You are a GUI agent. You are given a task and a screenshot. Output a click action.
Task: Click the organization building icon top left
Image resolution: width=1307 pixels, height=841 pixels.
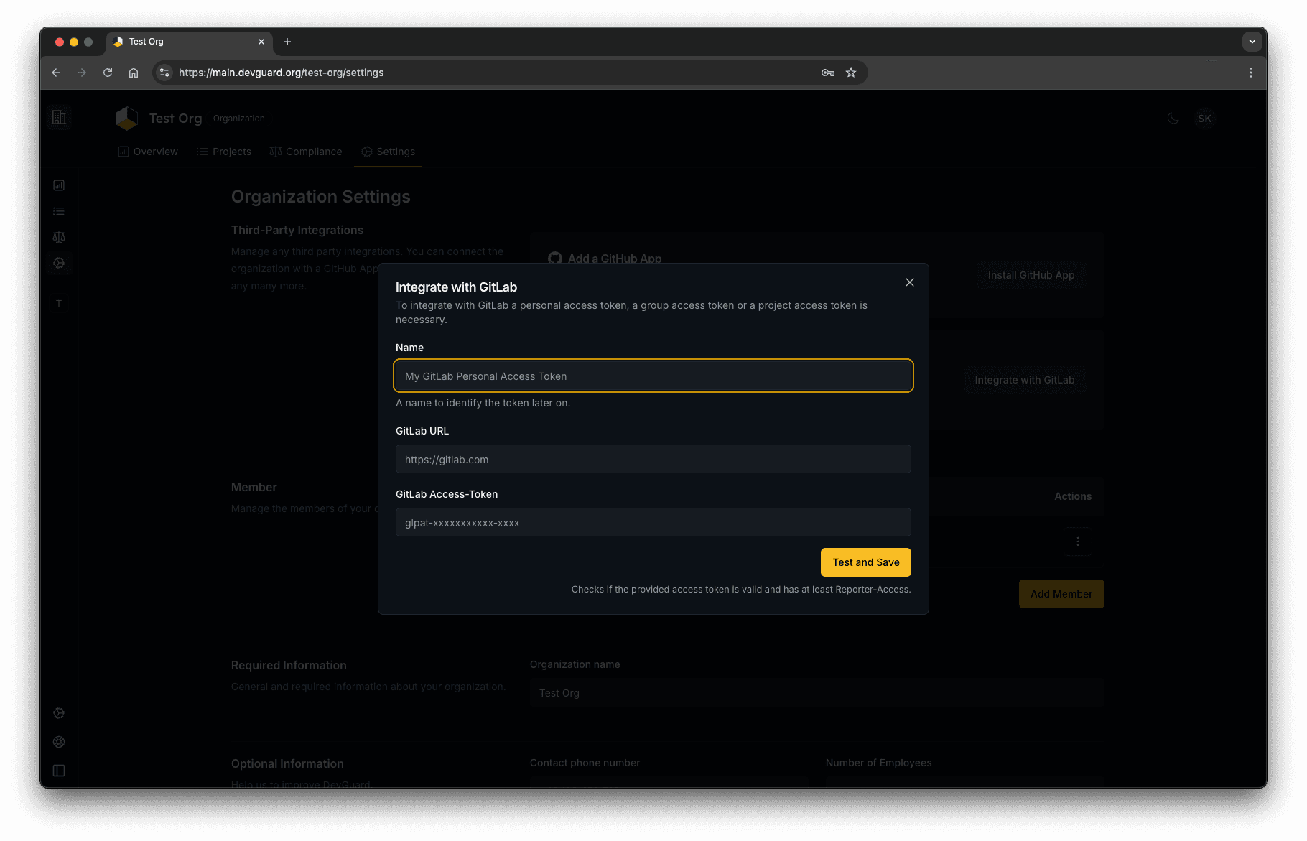point(59,116)
